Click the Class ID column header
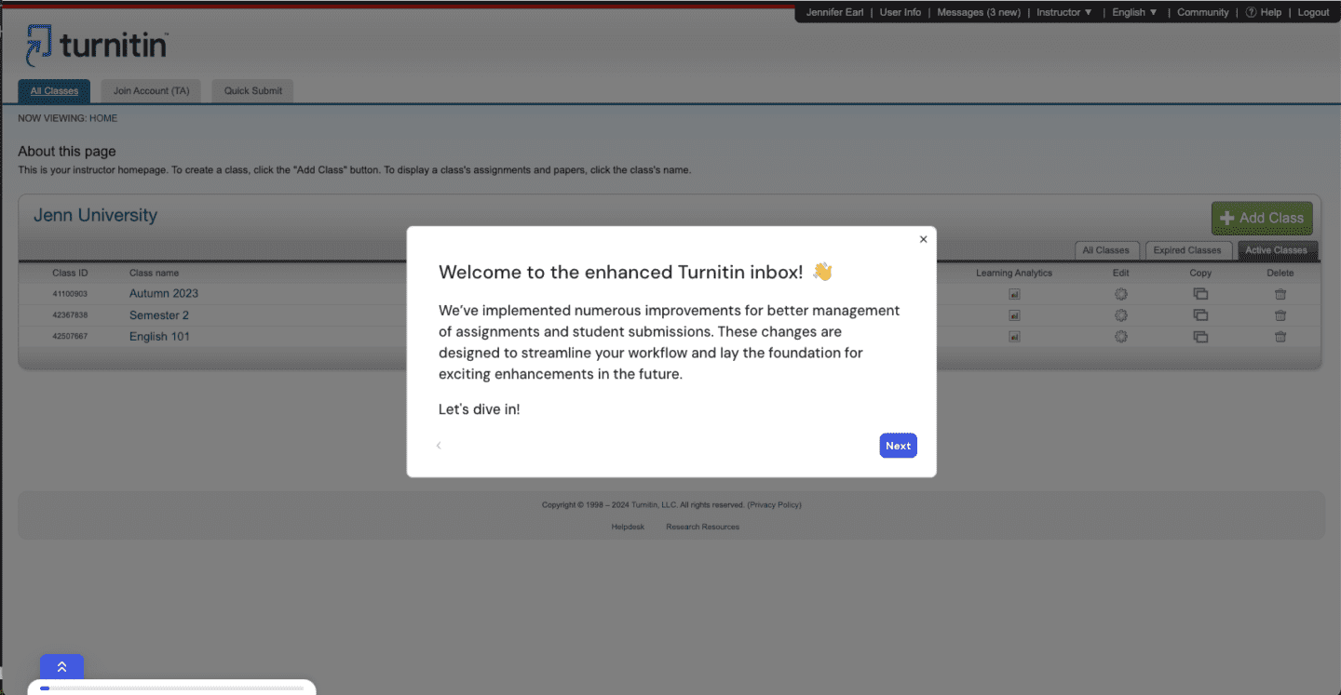1341x695 pixels. click(x=71, y=273)
